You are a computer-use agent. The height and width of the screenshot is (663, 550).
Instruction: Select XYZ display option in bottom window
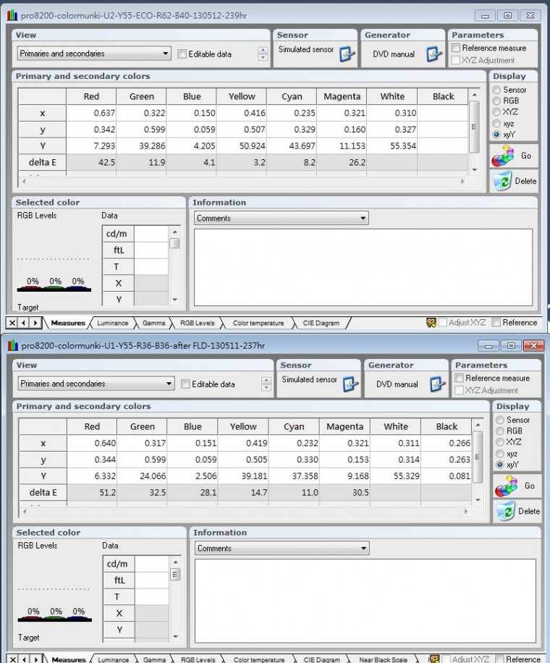(x=499, y=442)
